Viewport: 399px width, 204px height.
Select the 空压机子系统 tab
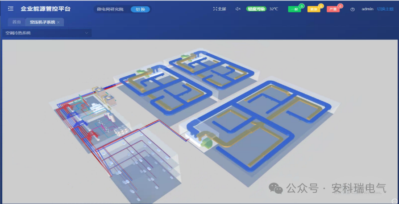tap(42, 22)
